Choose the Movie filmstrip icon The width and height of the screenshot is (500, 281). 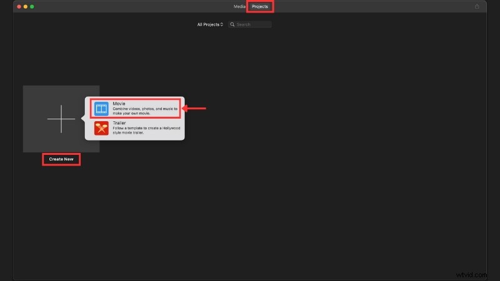click(101, 109)
